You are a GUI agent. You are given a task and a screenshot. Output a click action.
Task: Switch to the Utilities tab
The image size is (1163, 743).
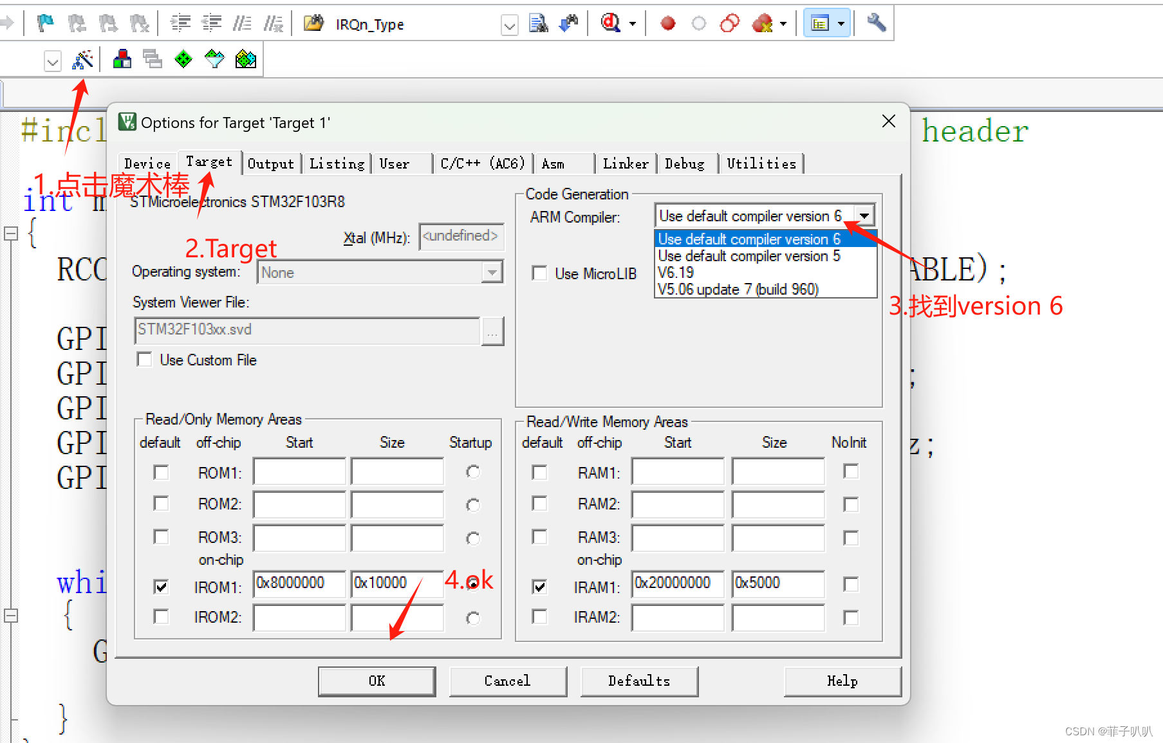[x=761, y=163]
